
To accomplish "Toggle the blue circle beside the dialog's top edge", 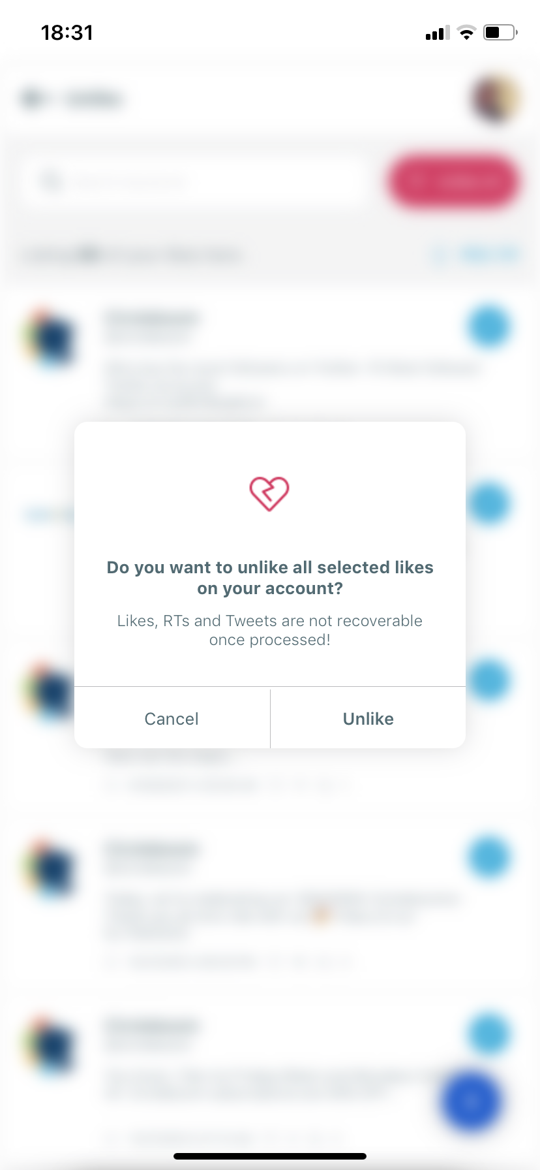I will coord(488,503).
